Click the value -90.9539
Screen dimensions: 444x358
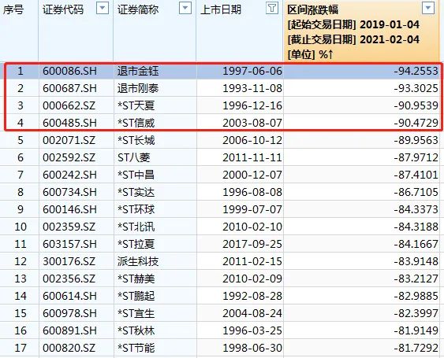tap(416, 105)
